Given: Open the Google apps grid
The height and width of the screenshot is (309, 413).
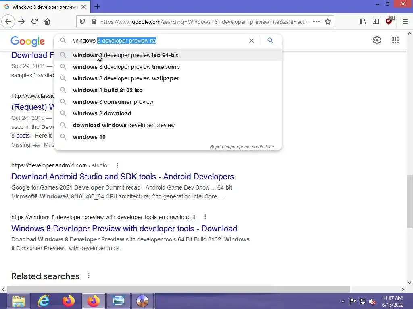Looking at the screenshot, I should (395, 40).
